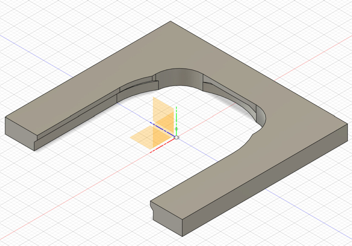Image resolution: width=352 pixels, height=246 pixels.
Task: Pick the green dashed vertical axis
Action: (x=176, y=121)
